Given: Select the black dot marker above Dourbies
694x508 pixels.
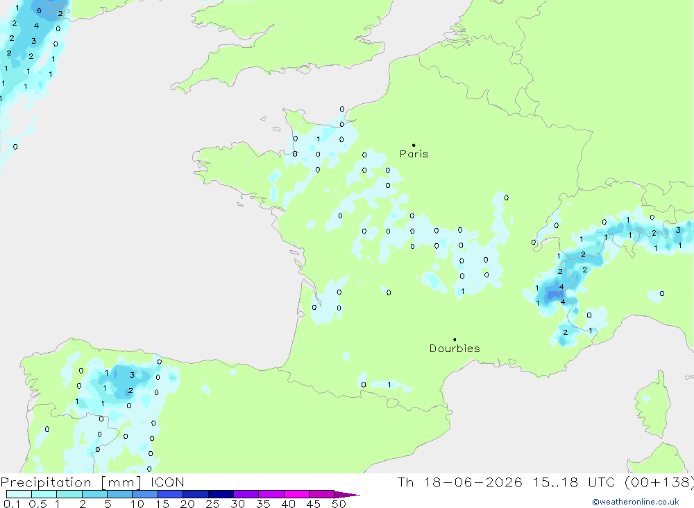Looking at the screenshot, I should pos(455,340).
